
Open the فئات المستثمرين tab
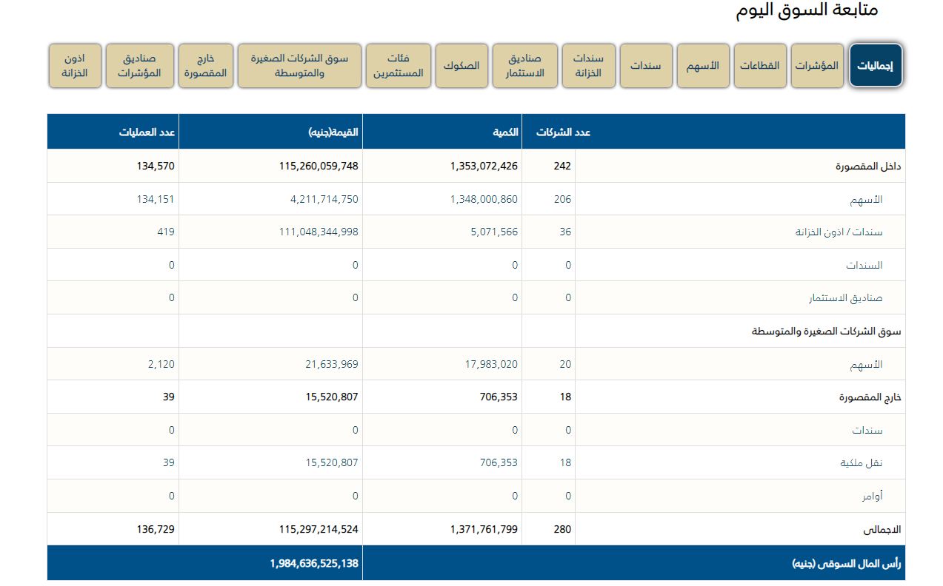[398, 66]
